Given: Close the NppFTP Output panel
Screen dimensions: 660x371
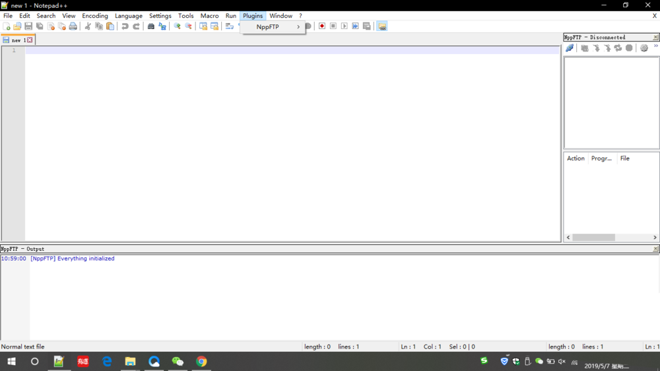Looking at the screenshot, I should coord(655,249).
